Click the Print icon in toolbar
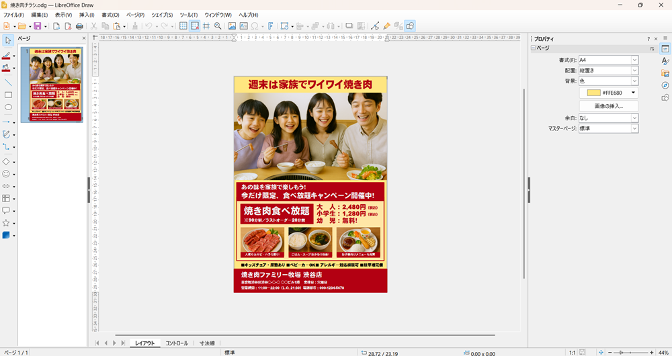 (x=79, y=26)
